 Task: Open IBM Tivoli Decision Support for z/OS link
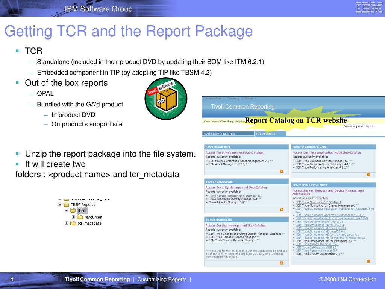(320, 221)
